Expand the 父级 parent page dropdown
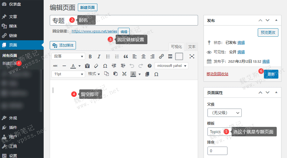 pyautogui.click(x=224, y=113)
